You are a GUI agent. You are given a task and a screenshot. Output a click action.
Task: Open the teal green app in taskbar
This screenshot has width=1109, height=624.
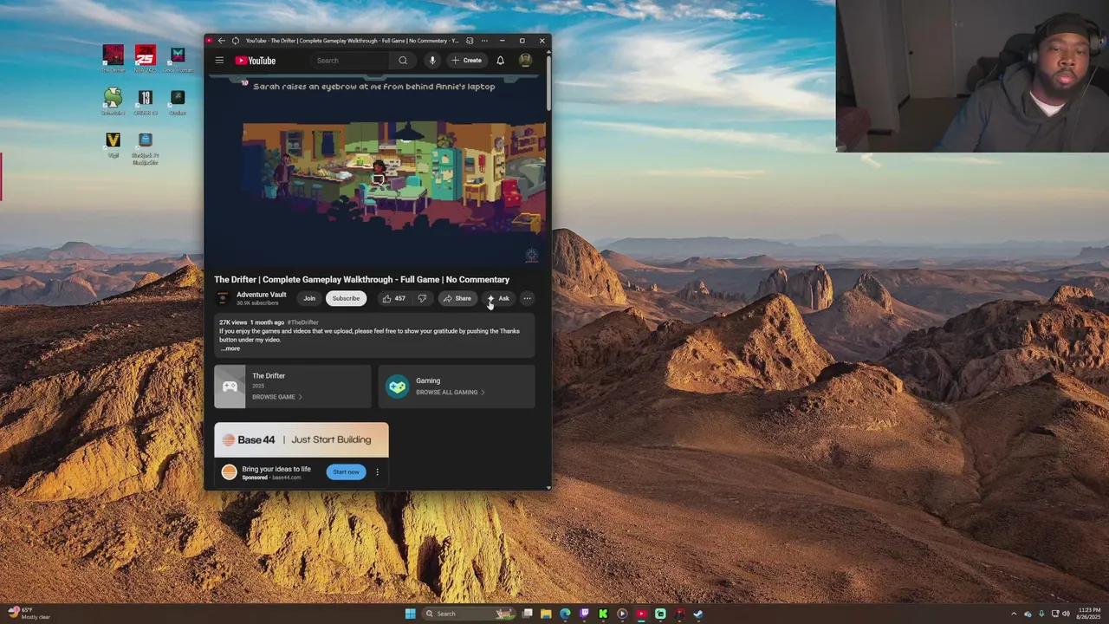pos(660,614)
